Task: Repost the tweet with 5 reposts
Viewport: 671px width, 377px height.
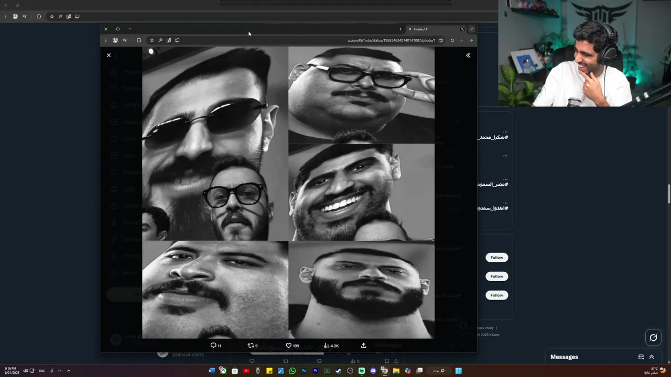Action: point(253,346)
